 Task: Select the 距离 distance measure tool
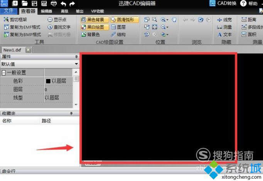click(249, 20)
